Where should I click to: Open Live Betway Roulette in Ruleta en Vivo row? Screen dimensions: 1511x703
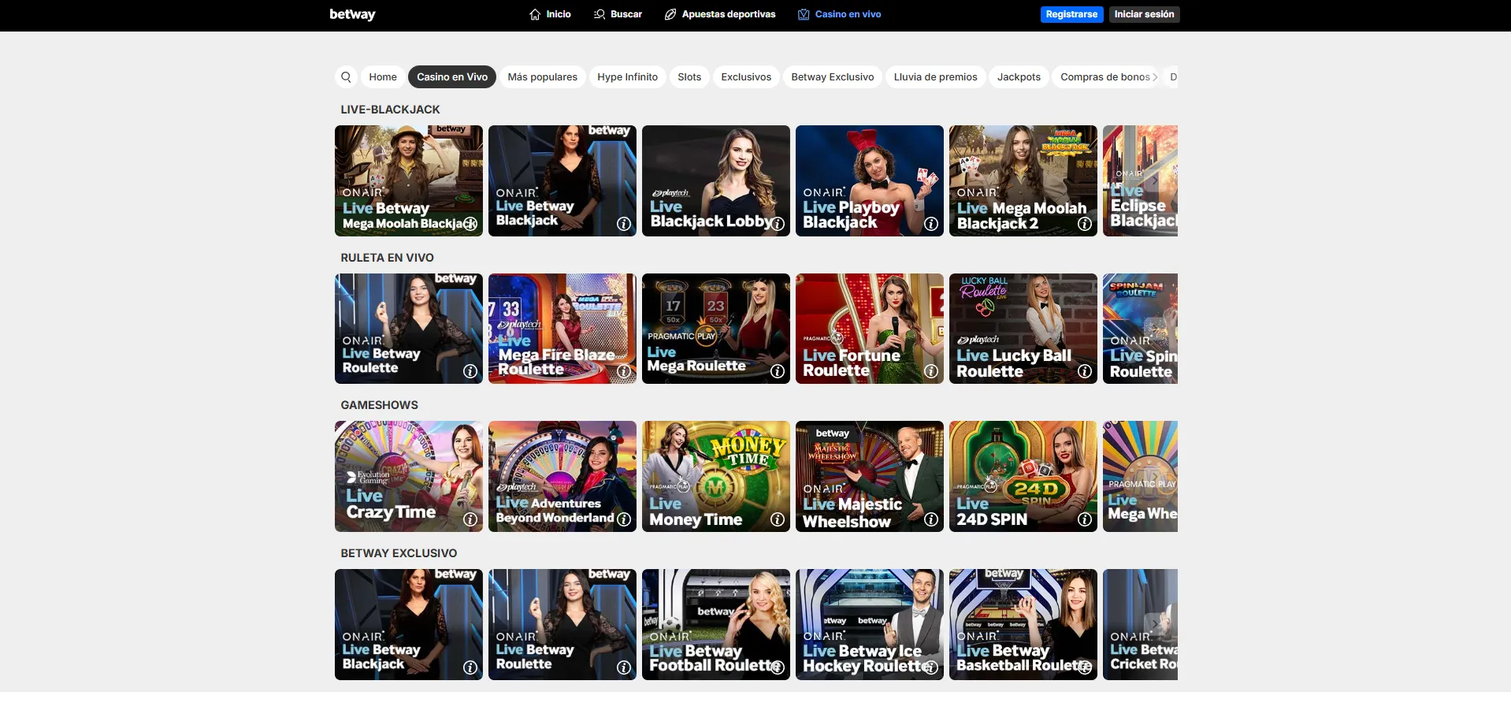[x=409, y=329]
